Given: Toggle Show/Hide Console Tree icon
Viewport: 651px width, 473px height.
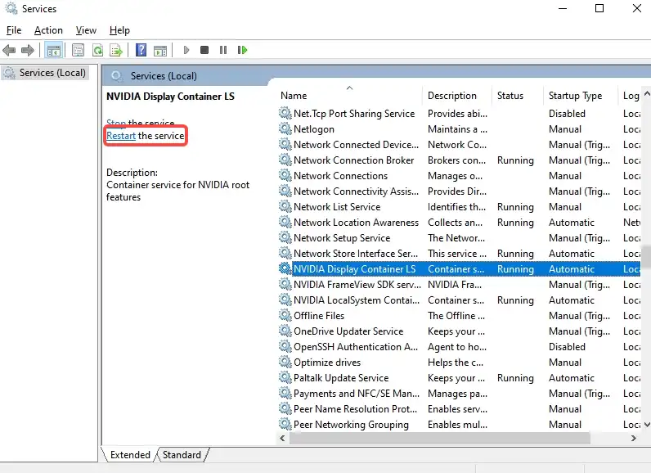Looking at the screenshot, I should coord(53,50).
